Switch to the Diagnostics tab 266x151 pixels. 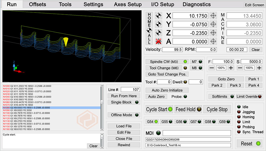pos(197,4)
